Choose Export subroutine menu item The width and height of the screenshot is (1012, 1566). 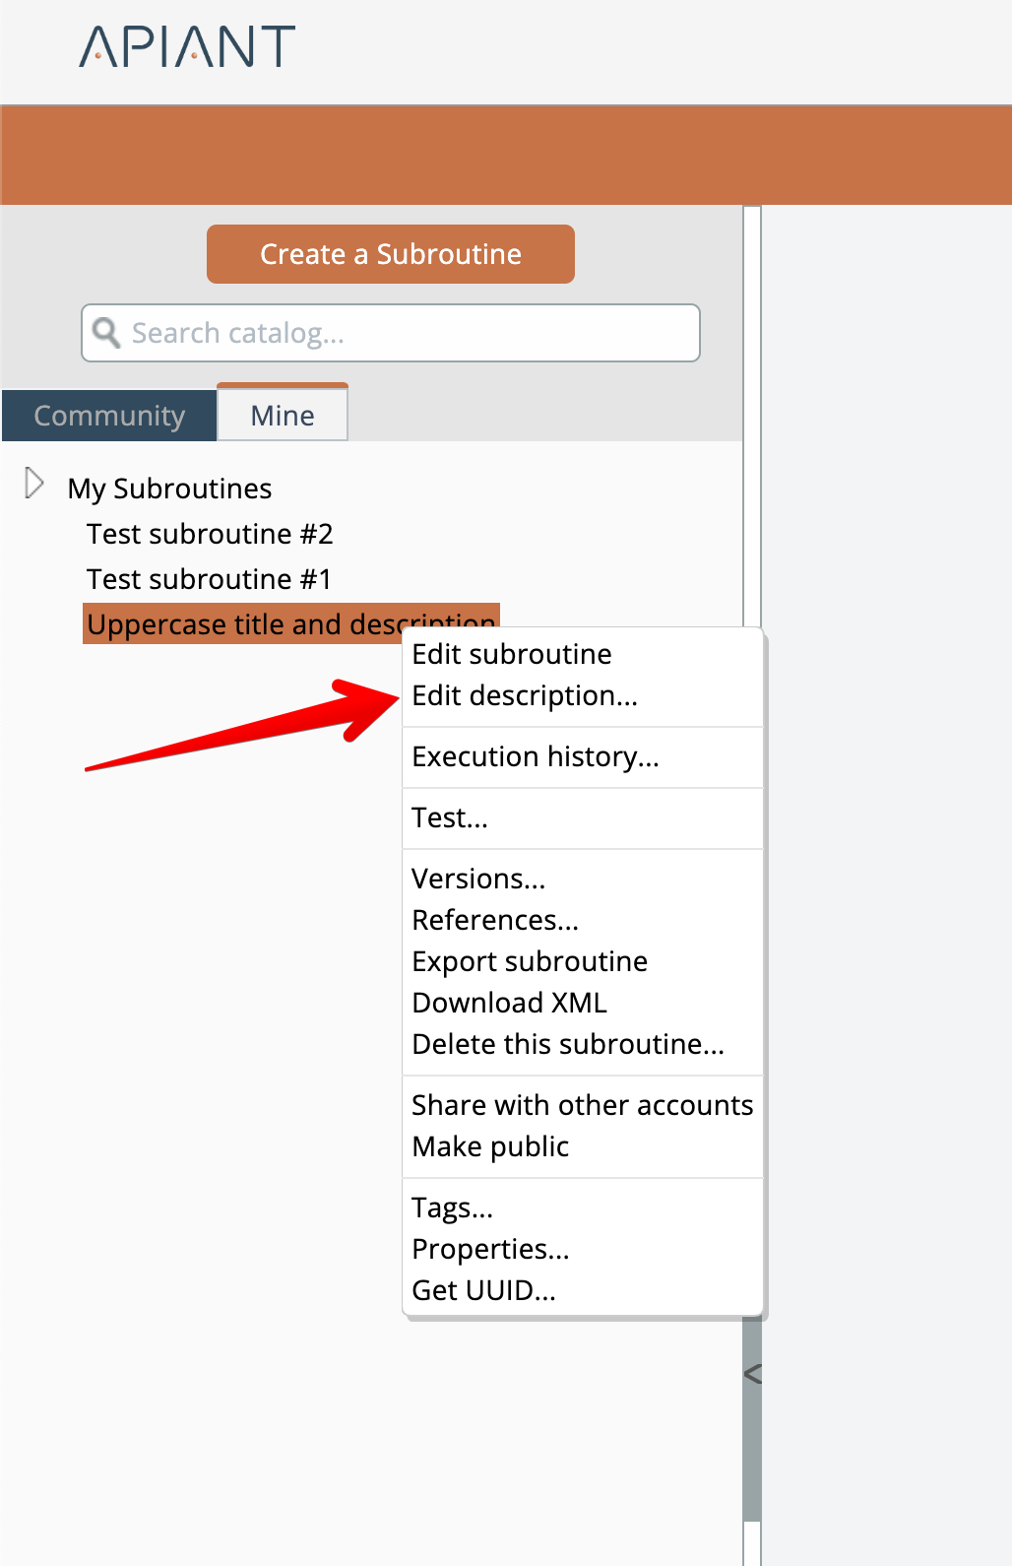[x=530, y=961]
